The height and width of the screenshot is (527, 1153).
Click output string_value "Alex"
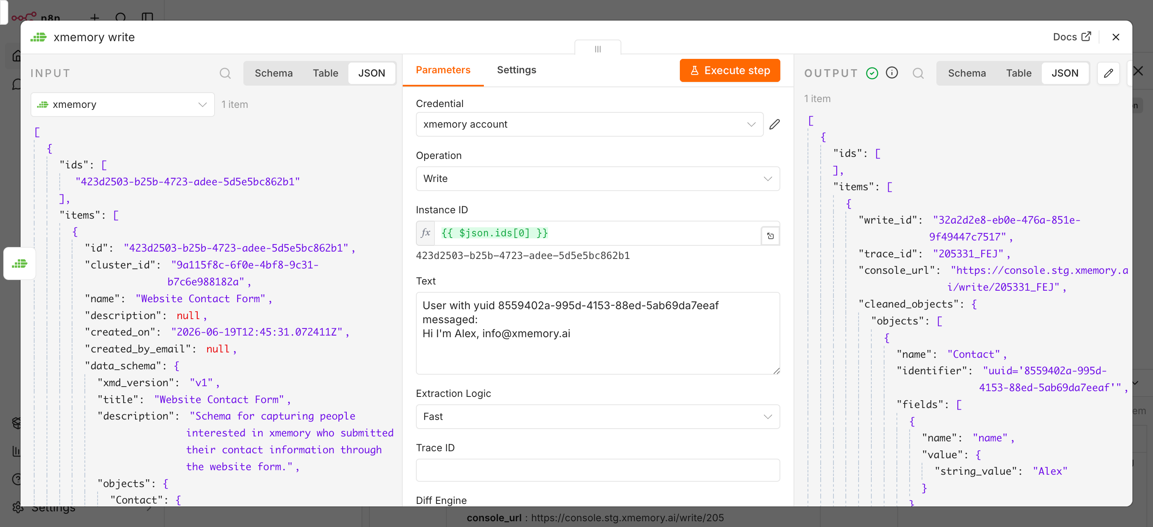coord(1050,471)
